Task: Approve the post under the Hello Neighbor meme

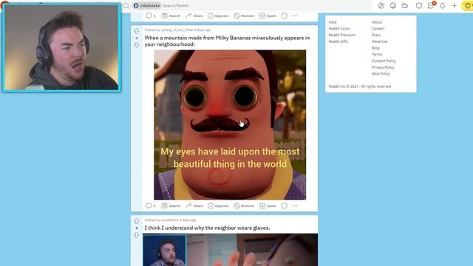Action: click(218, 205)
